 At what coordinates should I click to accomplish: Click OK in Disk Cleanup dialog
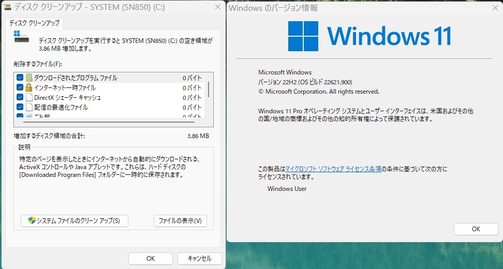pos(151,259)
